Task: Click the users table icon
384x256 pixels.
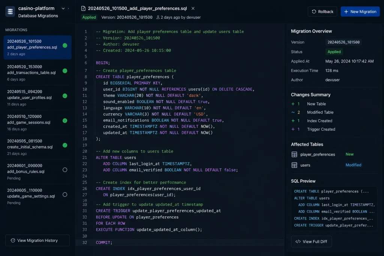Action: pyautogui.click(x=294, y=165)
